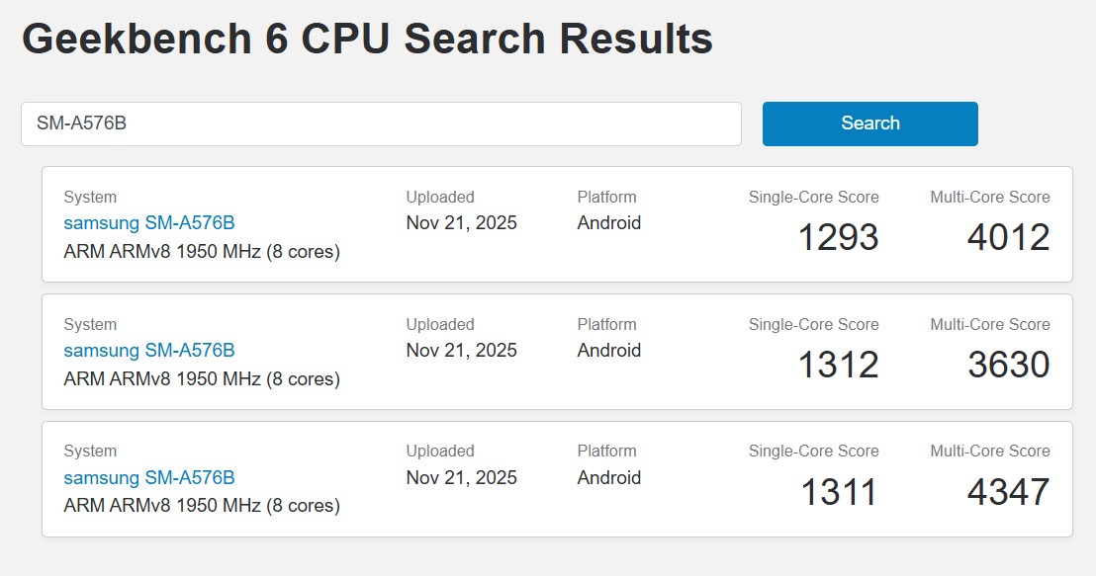Click the multi-core score 4012

[x=1008, y=237]
